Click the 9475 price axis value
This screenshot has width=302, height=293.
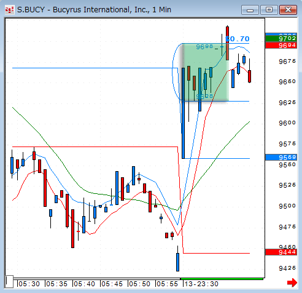click(287, 227)
